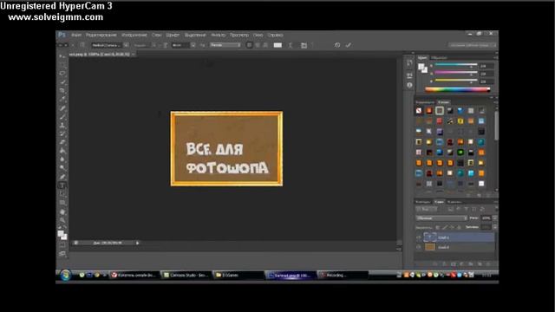Click the Windows Start button

coord(65,275)
